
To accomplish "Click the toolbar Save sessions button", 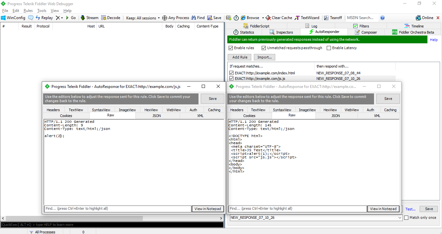I will point(214,18).
